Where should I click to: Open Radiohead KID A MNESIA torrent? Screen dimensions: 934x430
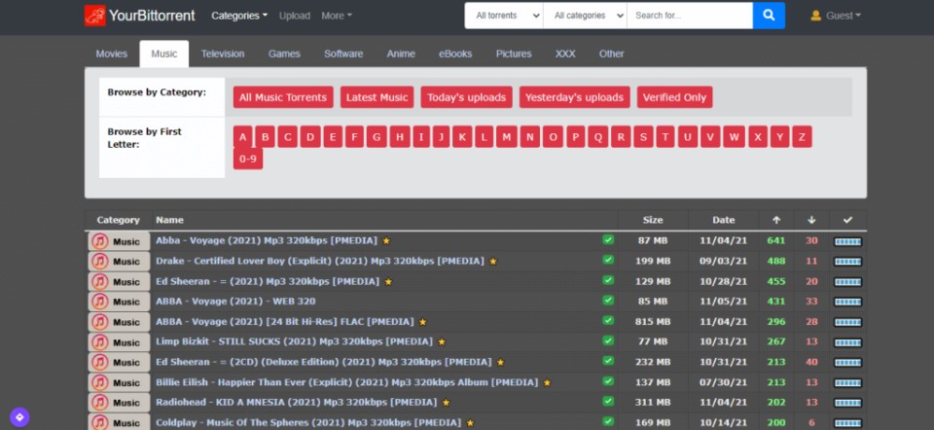[x=296, y=403]
